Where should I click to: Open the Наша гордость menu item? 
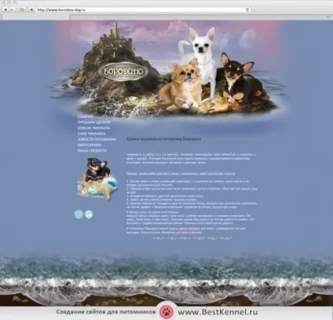[x=92, y=151]
